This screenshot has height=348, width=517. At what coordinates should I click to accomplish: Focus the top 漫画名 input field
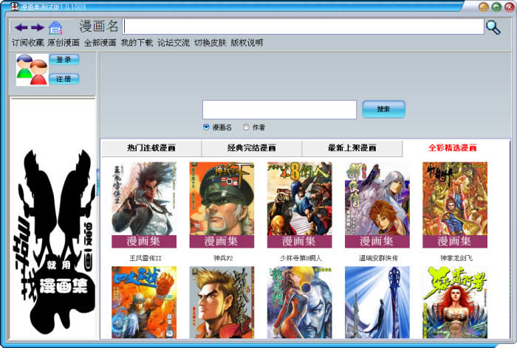[x=304, y=27]
